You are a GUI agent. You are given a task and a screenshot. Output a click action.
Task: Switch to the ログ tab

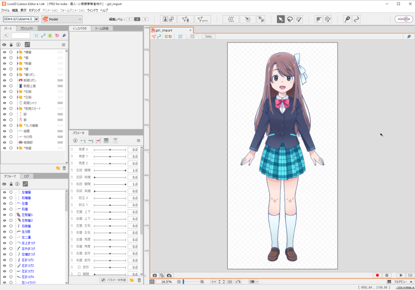coord(26,176)
